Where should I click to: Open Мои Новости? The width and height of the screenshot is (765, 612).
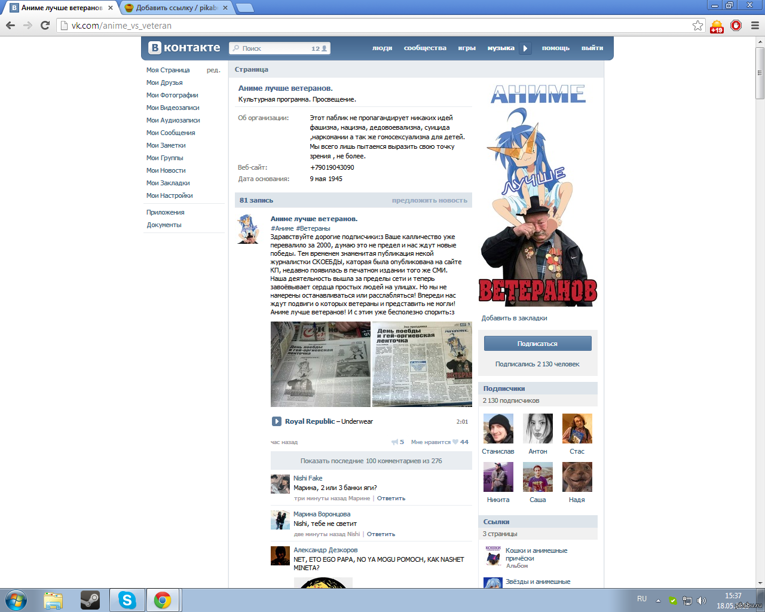[166, 170]
